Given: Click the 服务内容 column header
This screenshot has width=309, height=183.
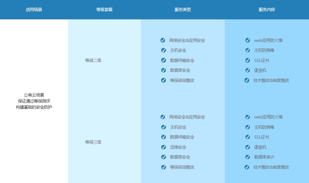Looking at the screenshot, I should click(x=267, y=10).
